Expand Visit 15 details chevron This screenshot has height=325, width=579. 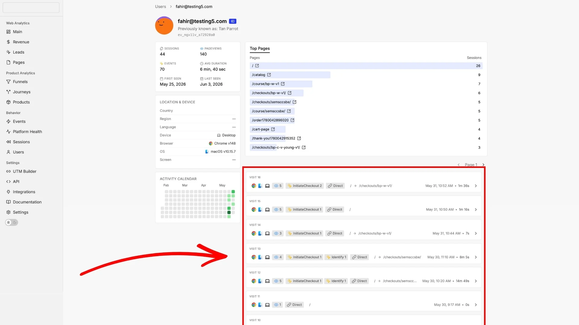click(x=476, y=209)
